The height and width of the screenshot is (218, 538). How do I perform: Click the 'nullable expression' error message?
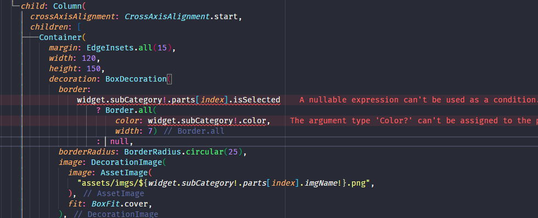418,100
